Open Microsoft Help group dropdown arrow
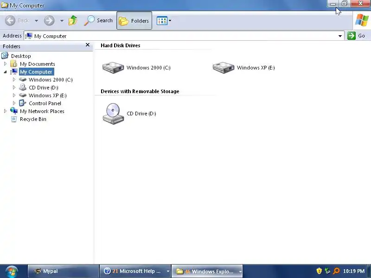 coord(168,271)
